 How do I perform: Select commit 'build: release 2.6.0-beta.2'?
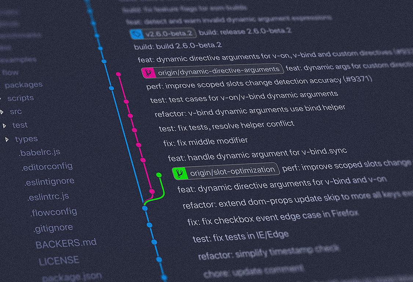[245, 32]
